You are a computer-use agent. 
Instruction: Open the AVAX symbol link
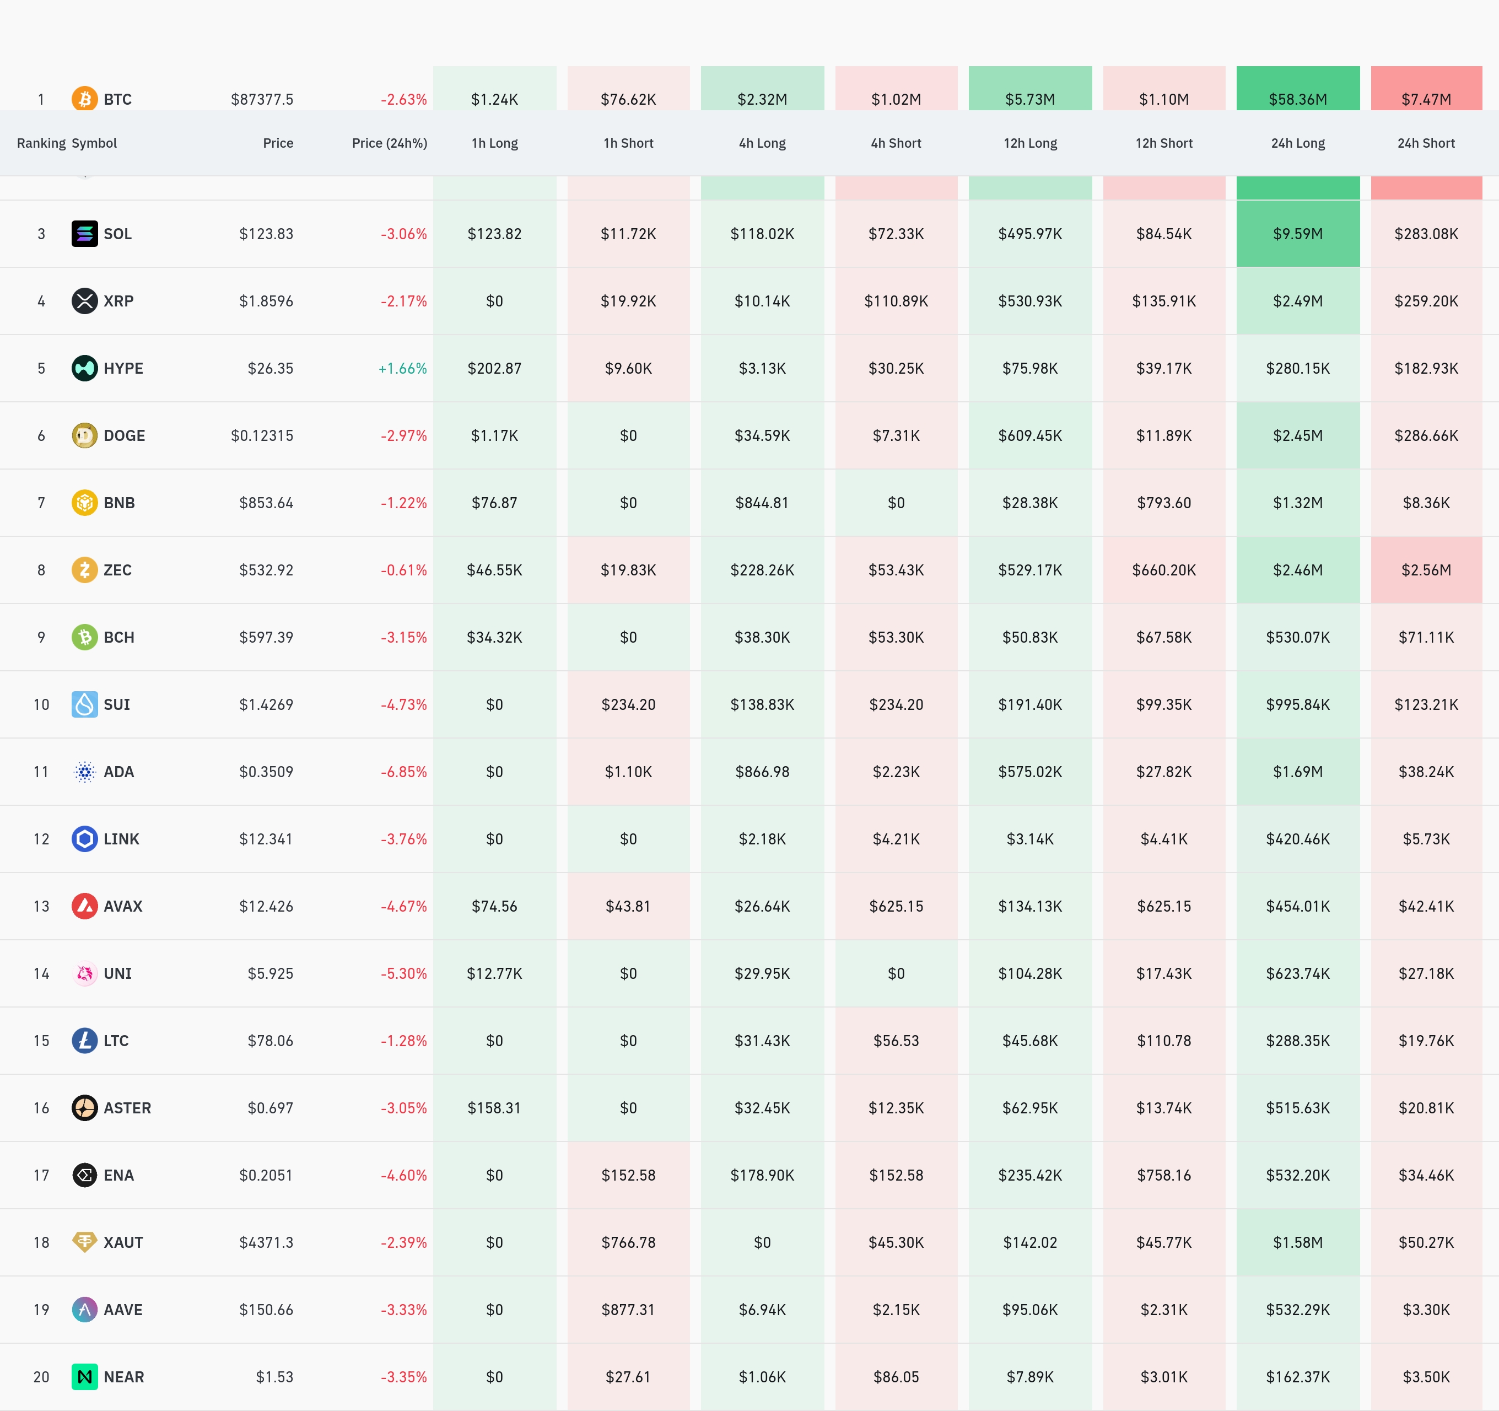(123, 906)
